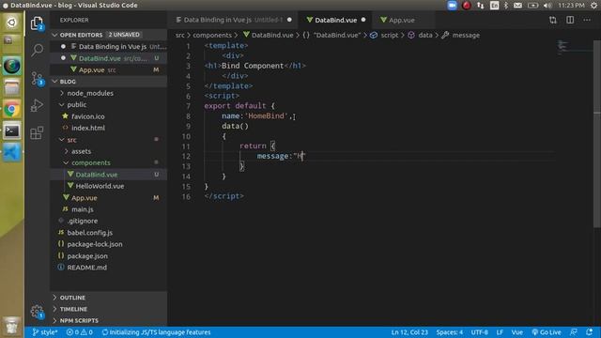Open Visual Studio Code dock icon

point(12,152)
